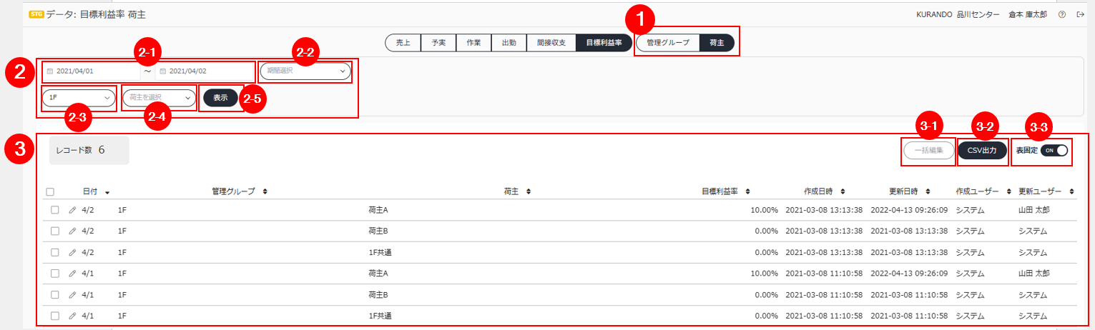1095x330 pixels.
Task: Edit the 4/2 荷主B row with pencil icon
Action: (x=72, y=231)
